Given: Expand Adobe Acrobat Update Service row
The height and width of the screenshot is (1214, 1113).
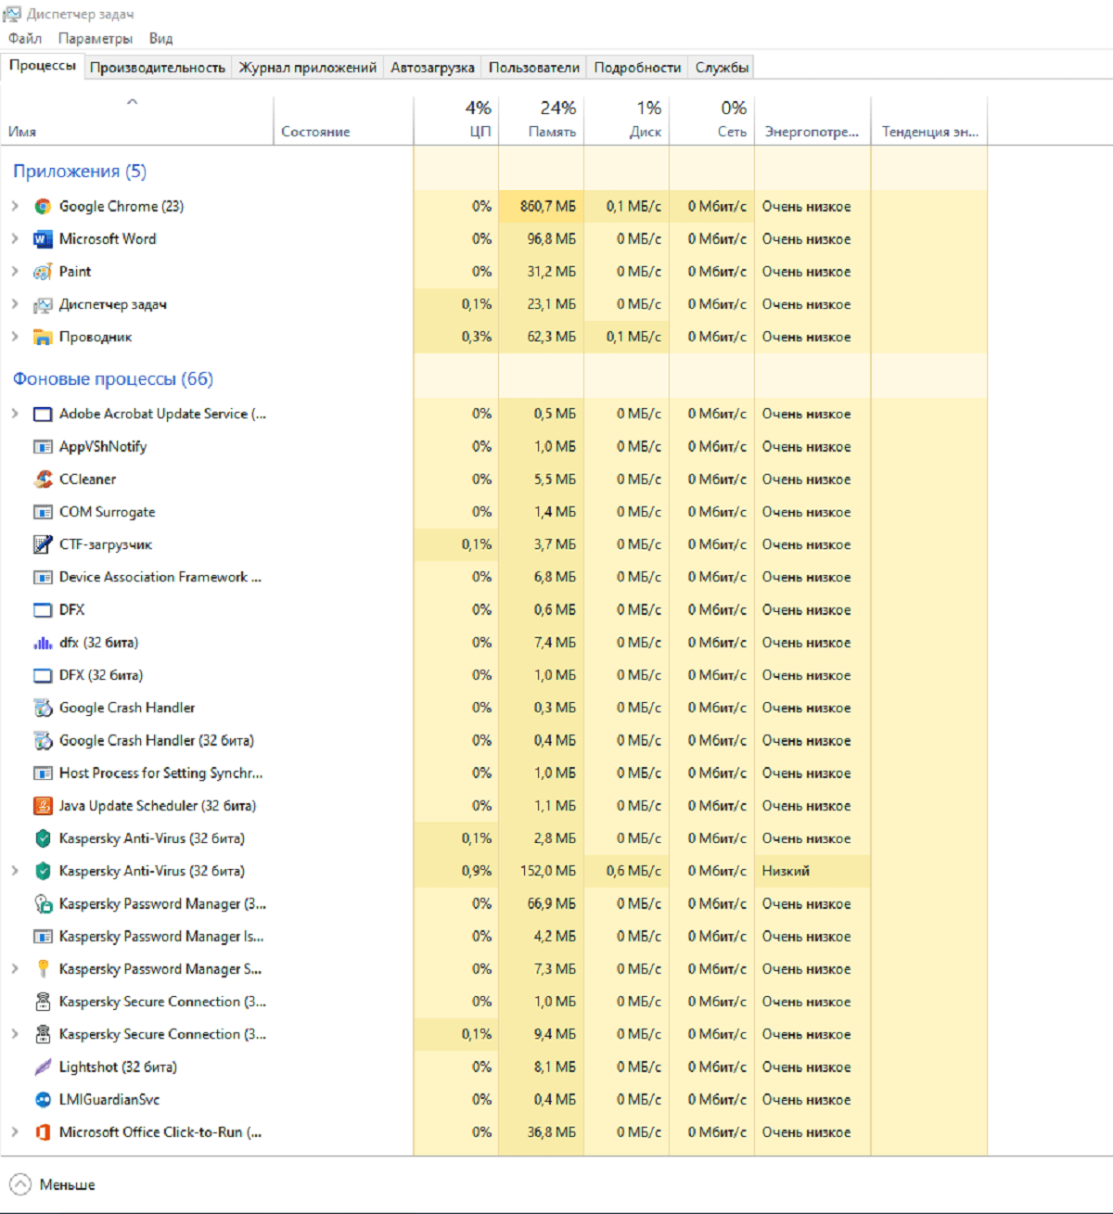Looking at the screenshot, I should (15, 414).
